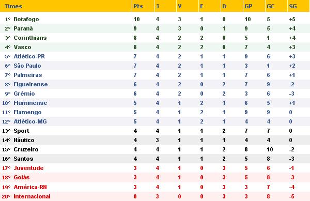This screenshot has height=201, width=310.
Task: Select the Paraná team name
Action: coord(23,28)
